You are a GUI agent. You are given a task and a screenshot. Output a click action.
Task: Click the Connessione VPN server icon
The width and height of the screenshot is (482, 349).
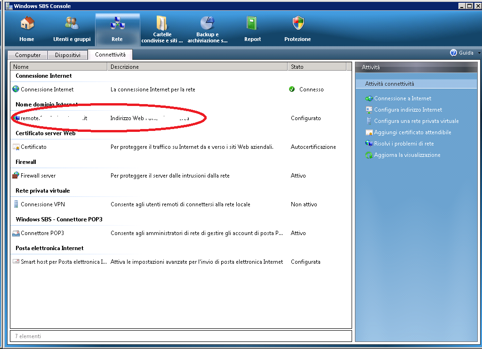click(x=16, y=204)
